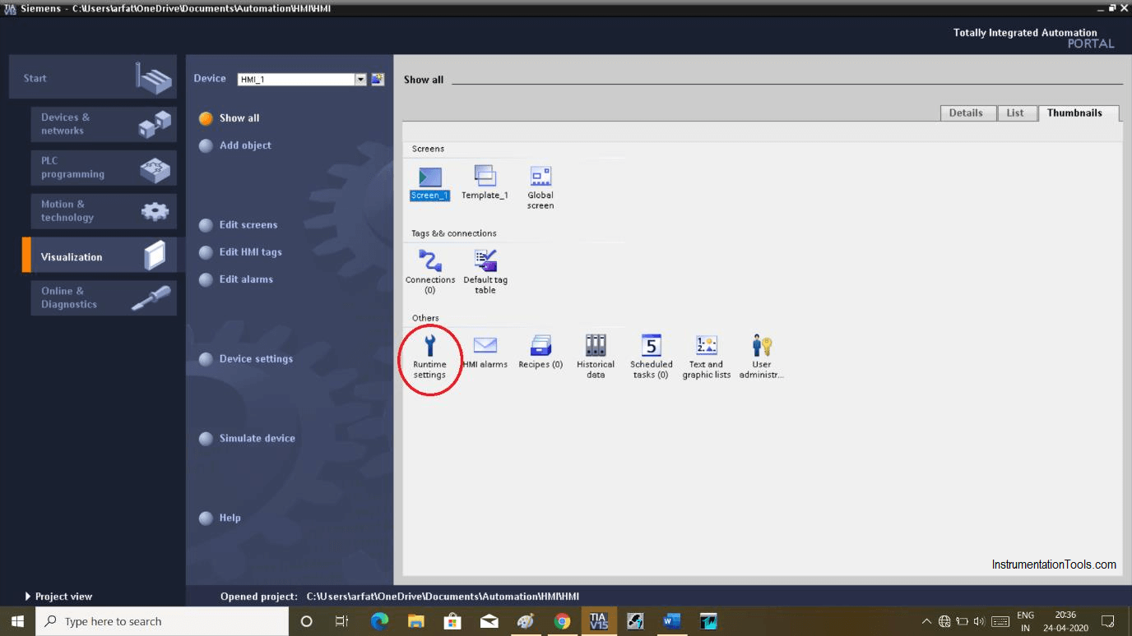1132x636 pixels.
Task: Switch to the Details tab
Action: [x=967, y=113]
